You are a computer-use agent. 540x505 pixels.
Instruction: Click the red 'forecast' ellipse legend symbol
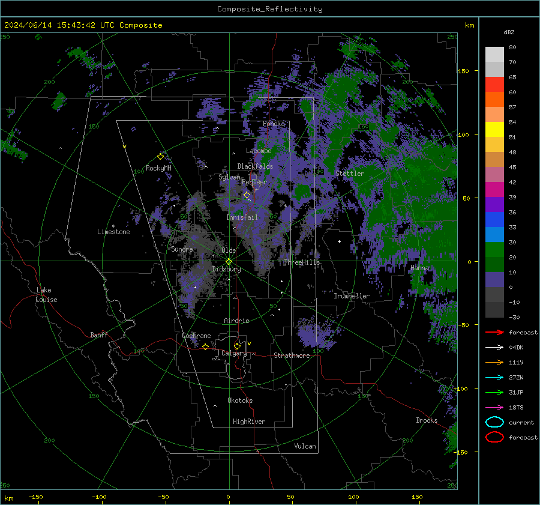pyautogui.click(x=494, y=437)
